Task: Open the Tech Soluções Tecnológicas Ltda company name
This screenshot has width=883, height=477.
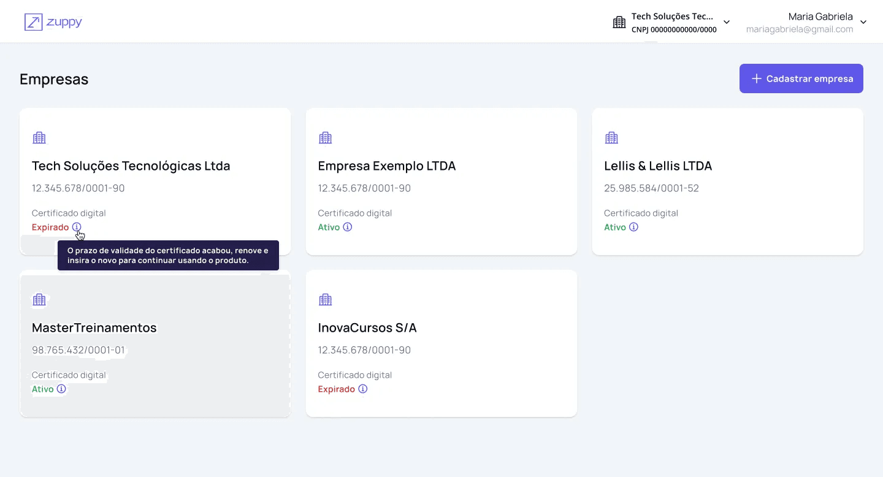Action: point(131,166)
